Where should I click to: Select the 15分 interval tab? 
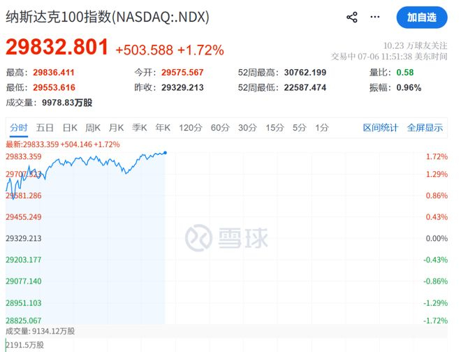[275, 128]
